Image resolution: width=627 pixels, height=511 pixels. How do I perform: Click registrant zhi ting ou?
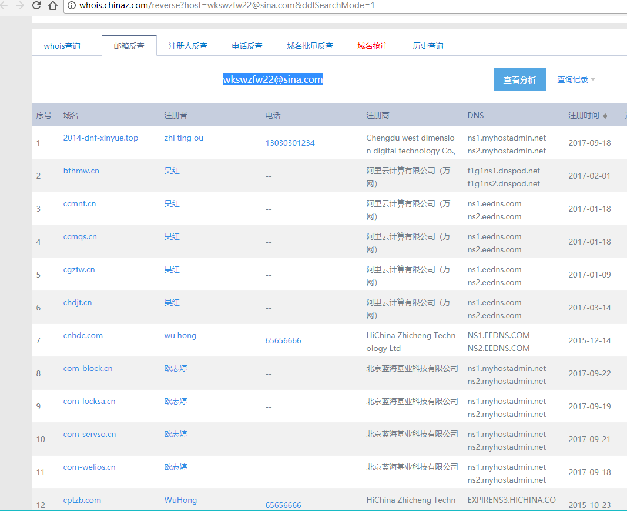point(183,138)
